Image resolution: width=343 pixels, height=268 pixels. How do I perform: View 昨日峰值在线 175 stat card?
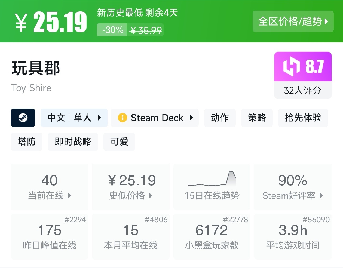click(x=50, y=236)
